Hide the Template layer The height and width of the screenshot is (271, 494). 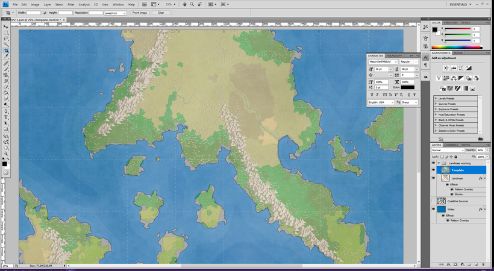point(433,170)
